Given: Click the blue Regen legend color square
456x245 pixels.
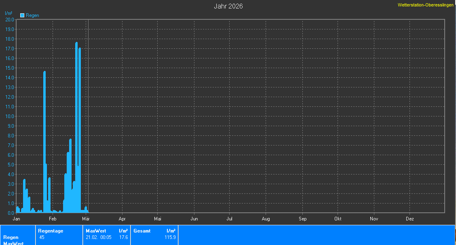Looking at the screenshot, I should click(x=22, y=15).
